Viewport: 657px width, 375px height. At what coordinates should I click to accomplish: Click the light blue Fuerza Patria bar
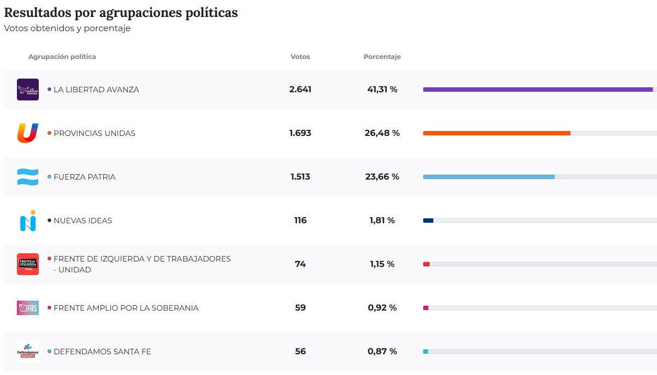[489, 177]
